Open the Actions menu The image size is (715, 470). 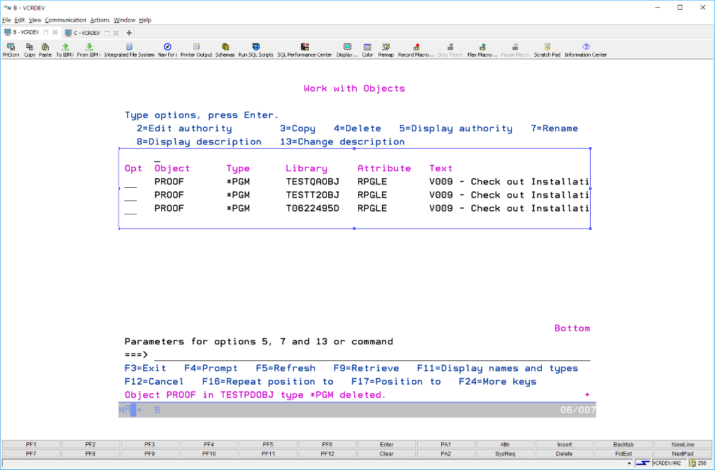click(x=100, y=20)
